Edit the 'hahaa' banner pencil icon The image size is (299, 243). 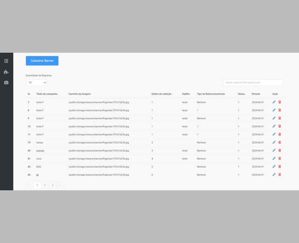coord(274,142)
